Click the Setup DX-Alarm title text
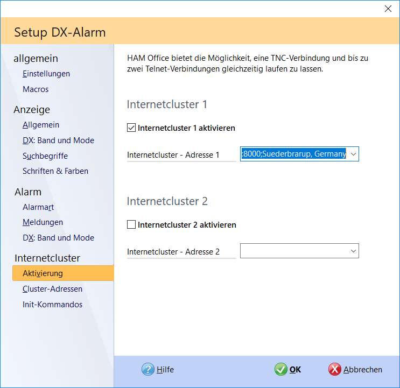The image size is (400, 388). [x=60, y=32]
